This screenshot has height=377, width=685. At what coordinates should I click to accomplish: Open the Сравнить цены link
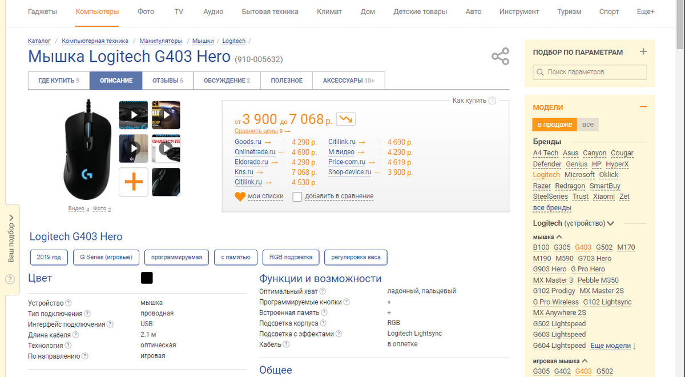tap(256, 131)
